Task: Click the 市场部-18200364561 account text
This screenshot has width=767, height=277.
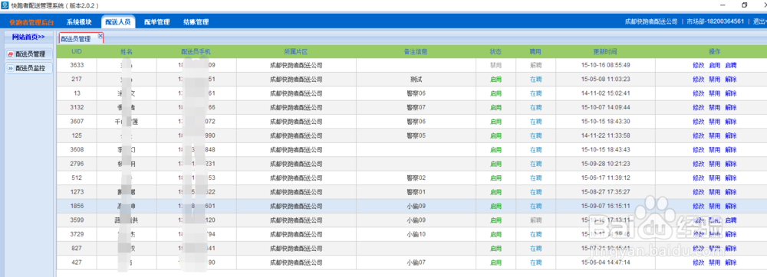Action: 715,21
